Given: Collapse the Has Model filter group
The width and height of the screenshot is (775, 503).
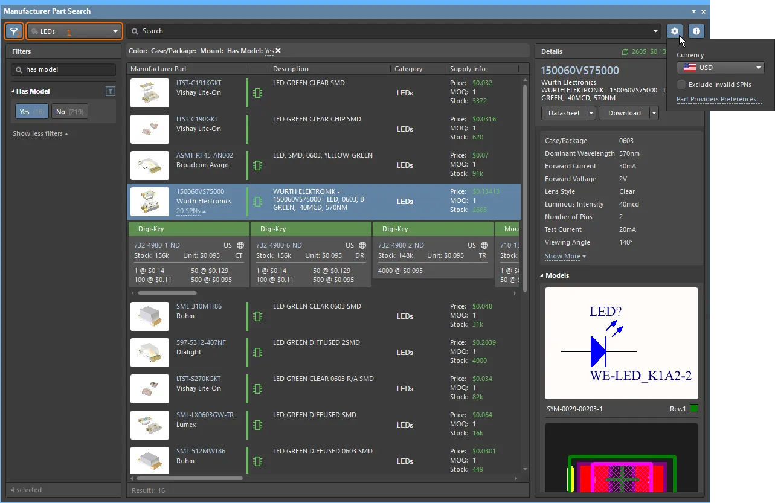Looking at the screenshot, I should pyautogui.click(x=13, y=91).
